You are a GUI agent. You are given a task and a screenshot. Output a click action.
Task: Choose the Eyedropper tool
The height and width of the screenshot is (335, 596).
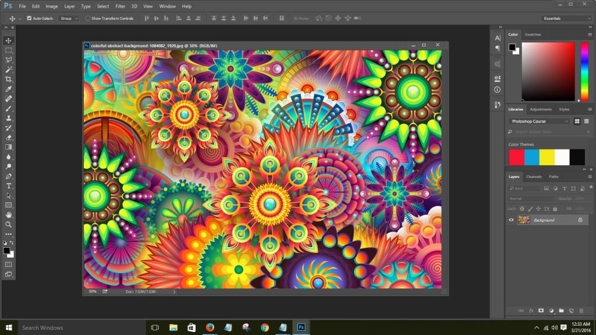[8, 88]
